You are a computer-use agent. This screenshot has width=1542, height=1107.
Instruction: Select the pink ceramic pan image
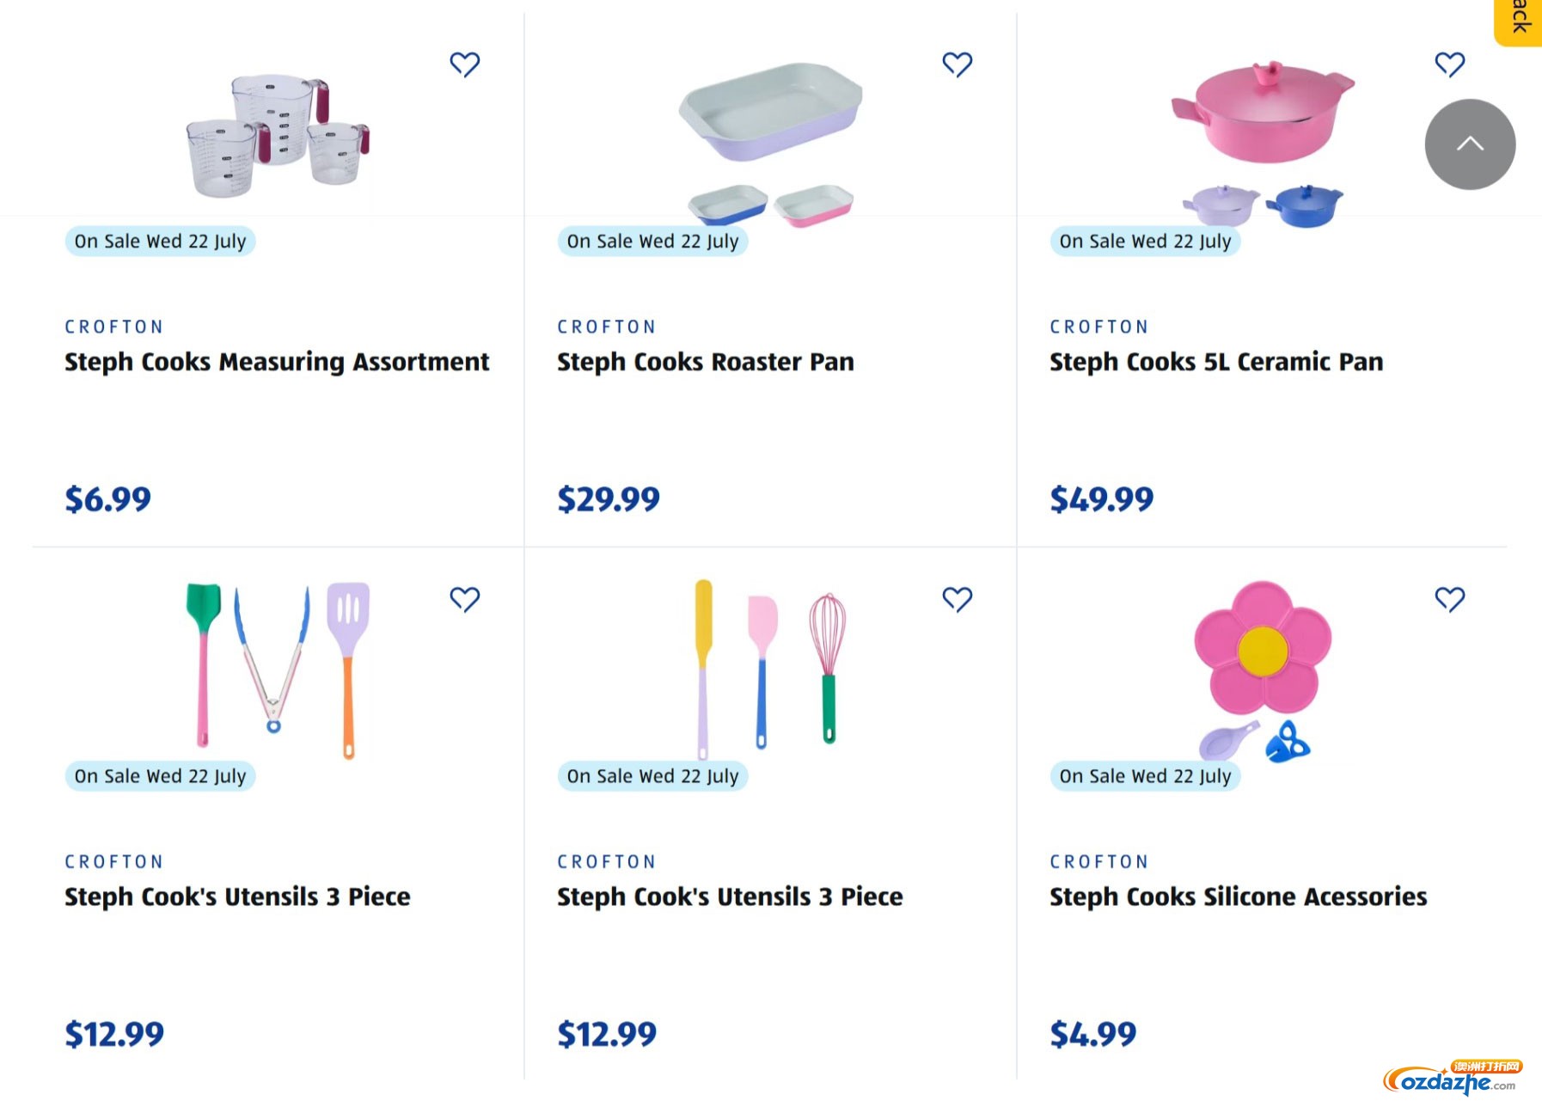pyautogui.click(x=1262, y=144)
